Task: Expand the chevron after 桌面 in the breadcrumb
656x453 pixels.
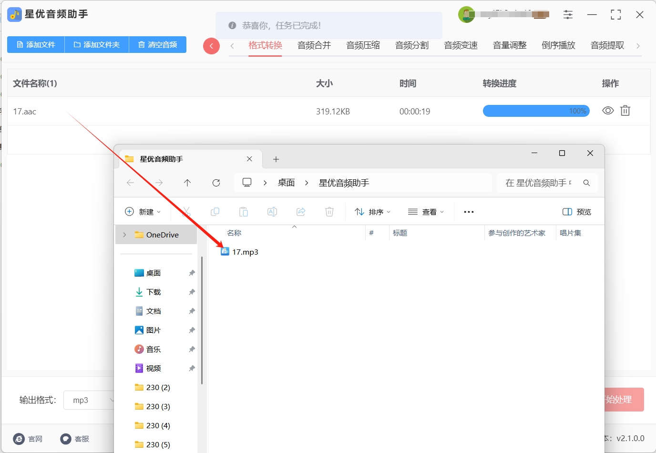Action: click(x=307, y=183)
